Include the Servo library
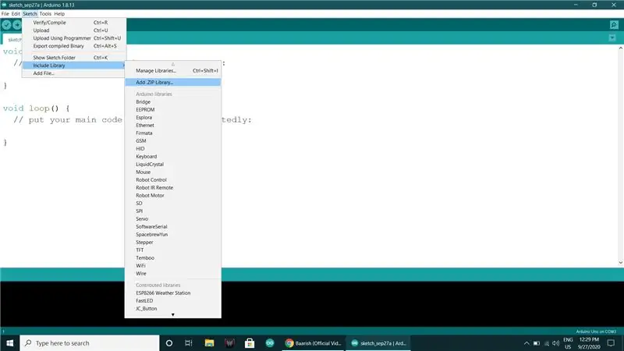The width and height of the screenshot is (624, 351). (172, 219)
